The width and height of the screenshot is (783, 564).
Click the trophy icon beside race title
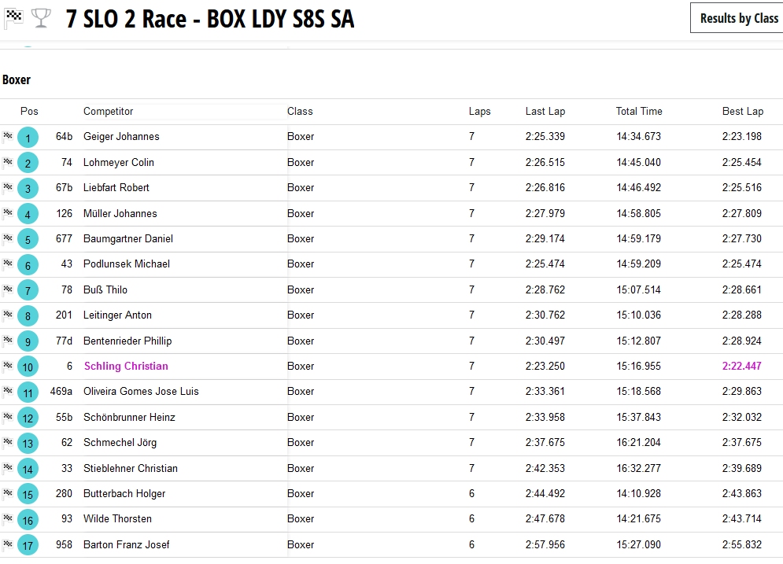(41, 17)
